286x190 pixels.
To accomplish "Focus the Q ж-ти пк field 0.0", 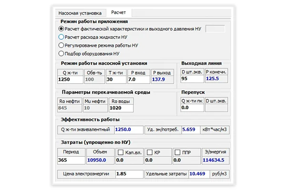I will 192,108.
